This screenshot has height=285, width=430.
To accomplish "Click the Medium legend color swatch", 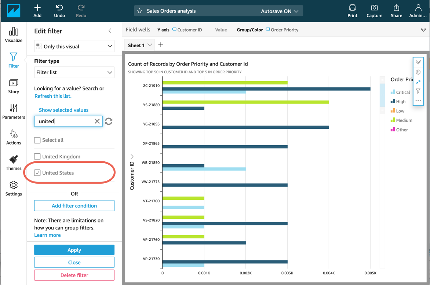I will [393, 120].
